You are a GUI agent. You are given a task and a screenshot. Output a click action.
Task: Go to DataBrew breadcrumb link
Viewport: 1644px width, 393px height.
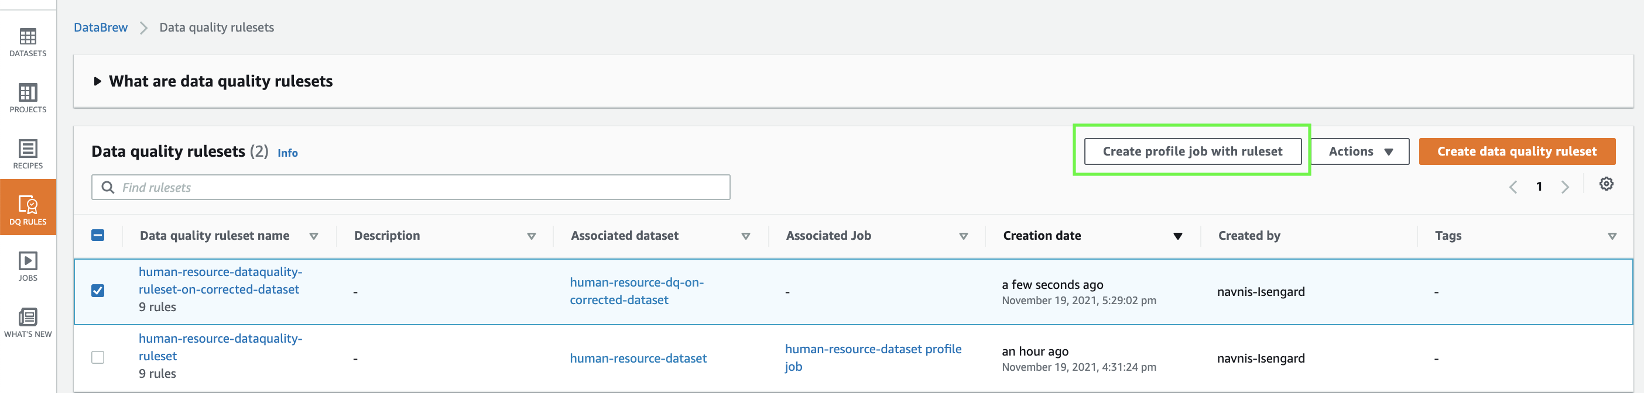click(100, 27)
